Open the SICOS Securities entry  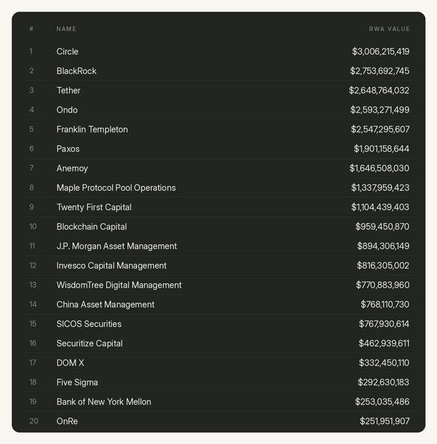218,324
